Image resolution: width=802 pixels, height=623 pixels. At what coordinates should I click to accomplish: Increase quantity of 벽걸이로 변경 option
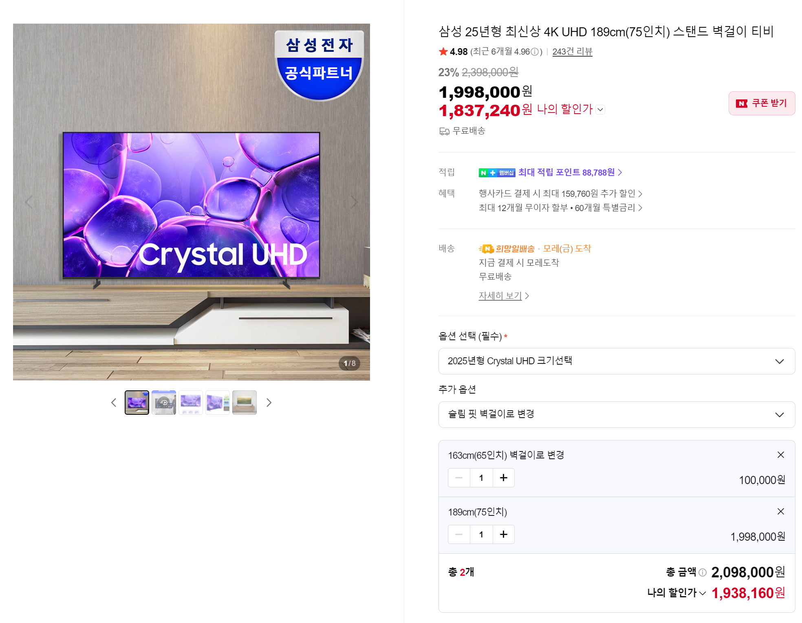504,478
